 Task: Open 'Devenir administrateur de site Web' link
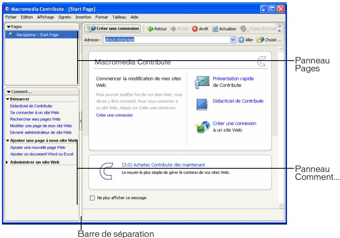point(41,132)
